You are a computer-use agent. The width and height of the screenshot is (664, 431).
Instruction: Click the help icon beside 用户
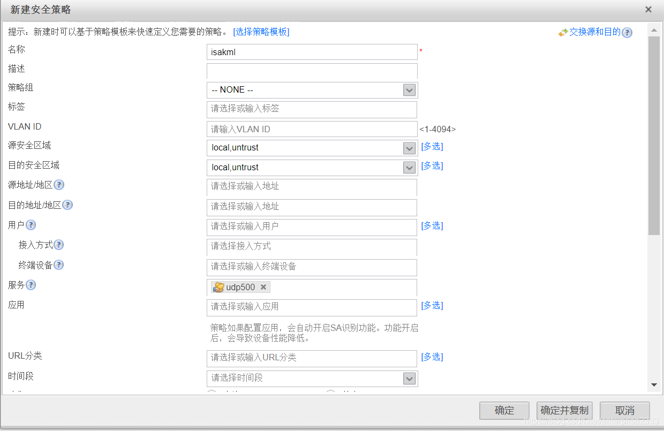click(31, 225)
